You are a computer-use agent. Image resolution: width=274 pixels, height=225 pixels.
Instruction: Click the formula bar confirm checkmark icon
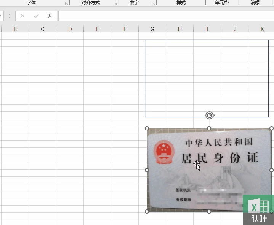36,16
